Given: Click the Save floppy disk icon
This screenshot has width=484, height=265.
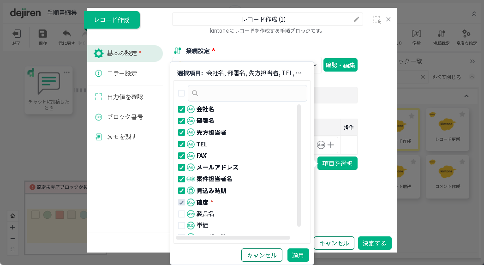Looking at the screenshot, I should [43, 34].
